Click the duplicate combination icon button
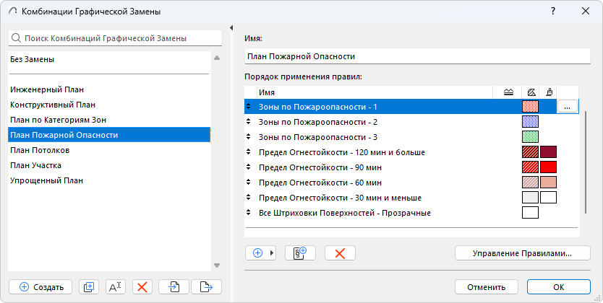 (88, 286)
